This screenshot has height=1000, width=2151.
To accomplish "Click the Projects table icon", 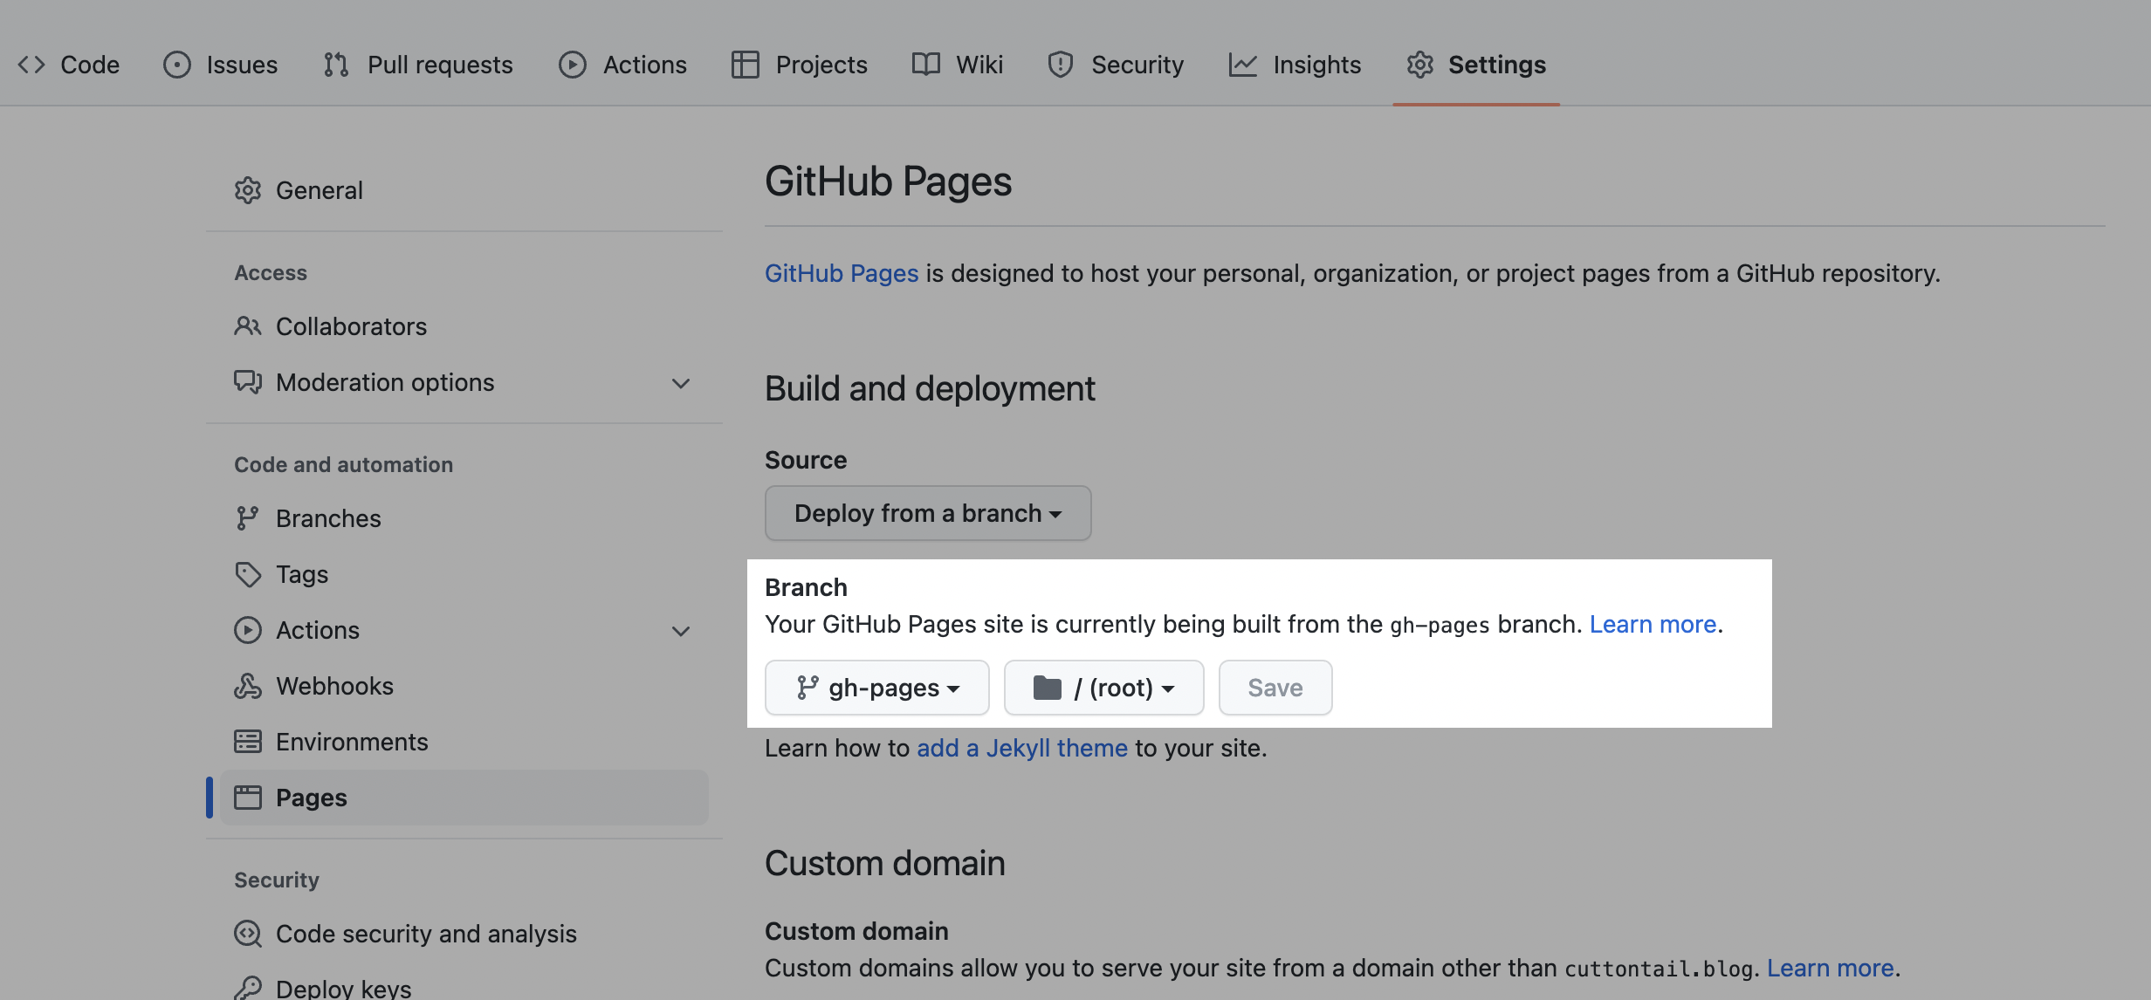I will click(x=745, y=65).
